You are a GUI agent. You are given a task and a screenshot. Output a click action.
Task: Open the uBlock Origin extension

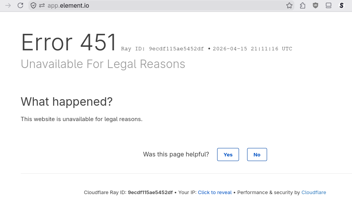point(315,5)
